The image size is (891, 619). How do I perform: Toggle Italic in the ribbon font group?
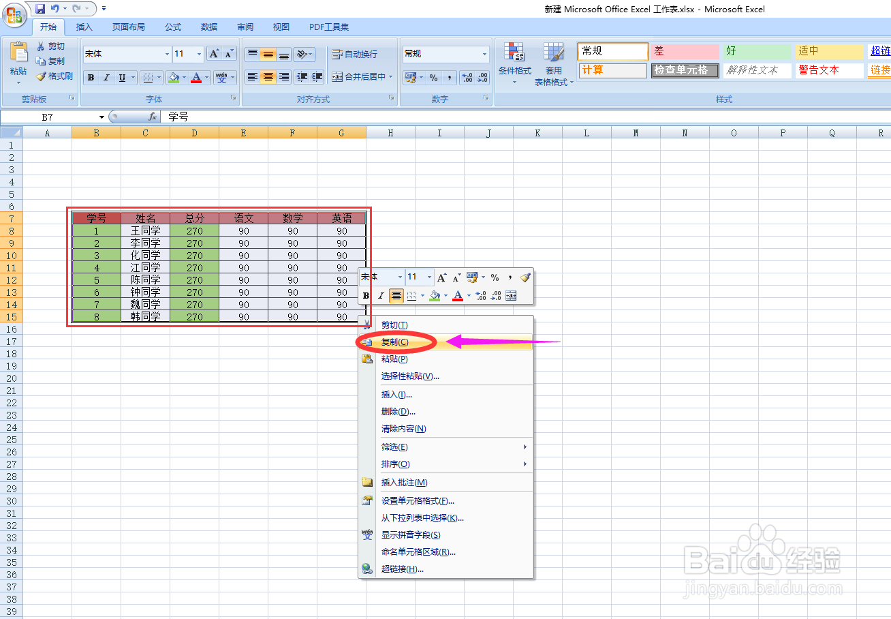pyautogui.click(x=106, y=78)
